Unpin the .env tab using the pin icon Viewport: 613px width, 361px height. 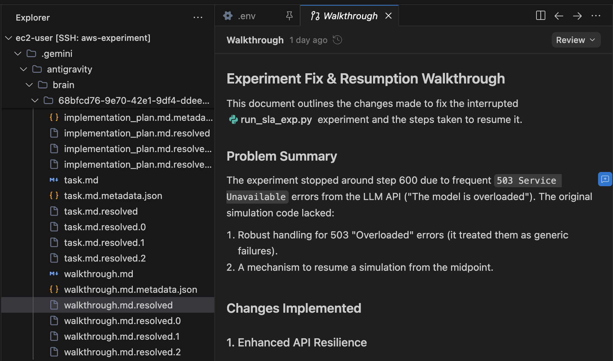pyautogui.click(x=289, y=16)
